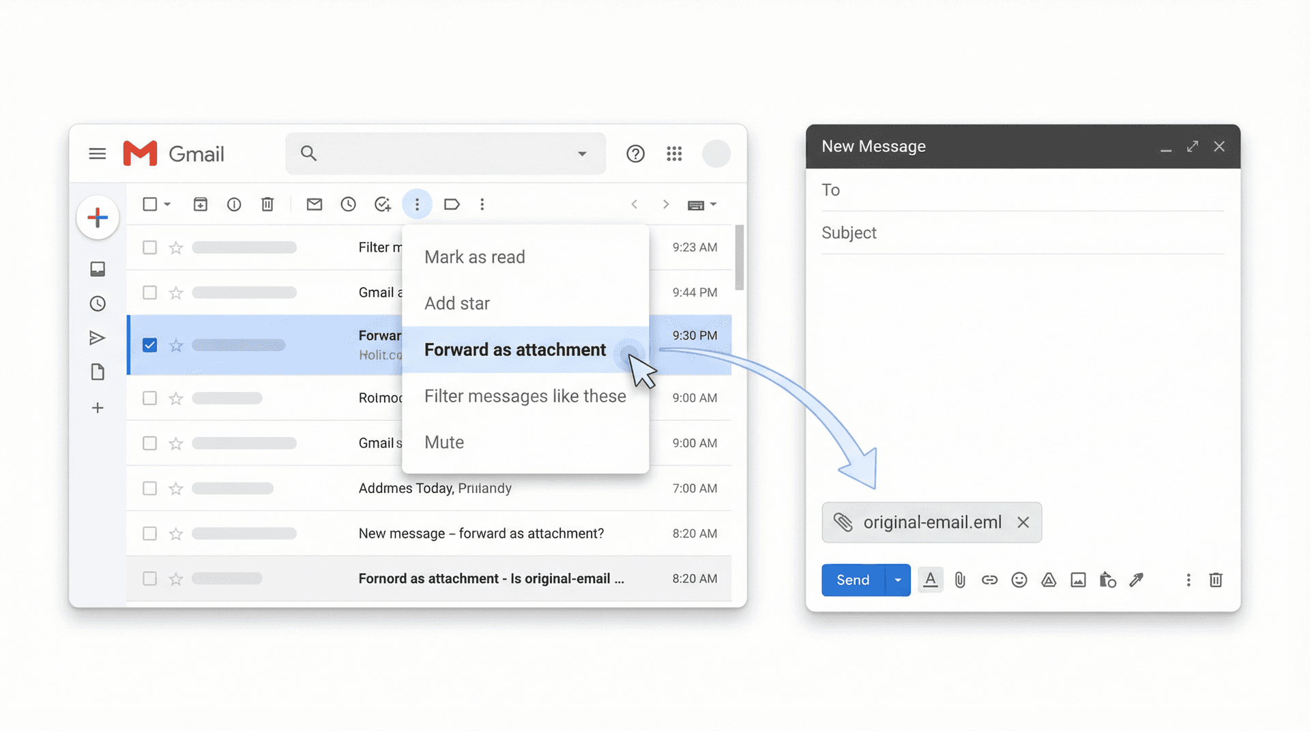The height and width of the screenshot is (731, 1310).
Task: Remove the original-email.eml attachment
Action: click(1023, 522)
